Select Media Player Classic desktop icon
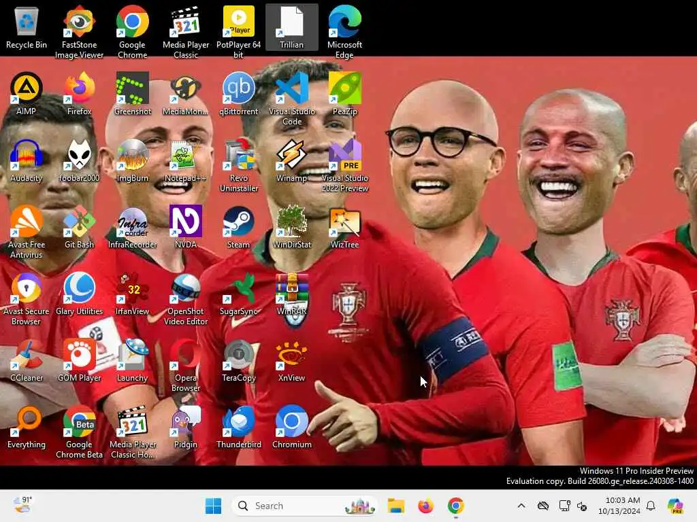The width and height of the screenshot is (697, 522). point(186,32)
